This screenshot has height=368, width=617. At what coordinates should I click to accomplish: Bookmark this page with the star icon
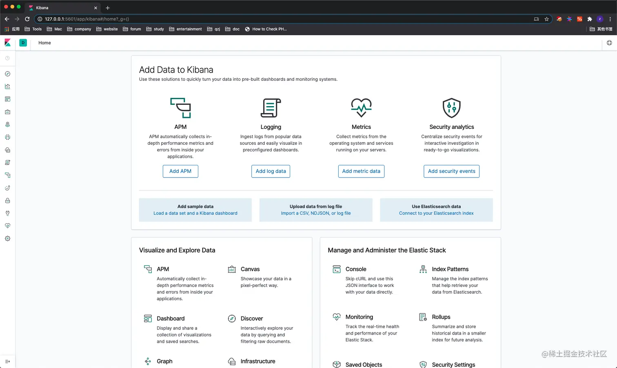547,19
